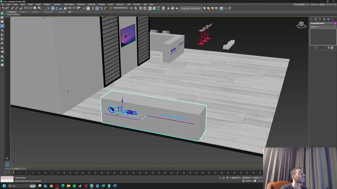Click the Undo arrow in the toolbar
This screenshot has height=189, width=337.
click(3, 8)
